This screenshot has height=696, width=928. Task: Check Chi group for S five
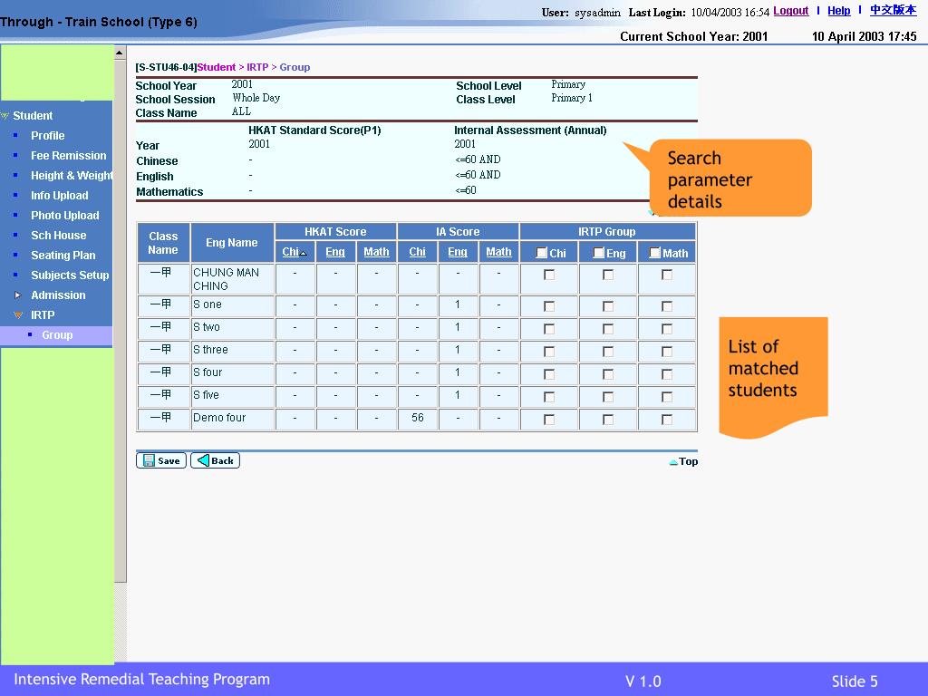click(x=549, y=397)
